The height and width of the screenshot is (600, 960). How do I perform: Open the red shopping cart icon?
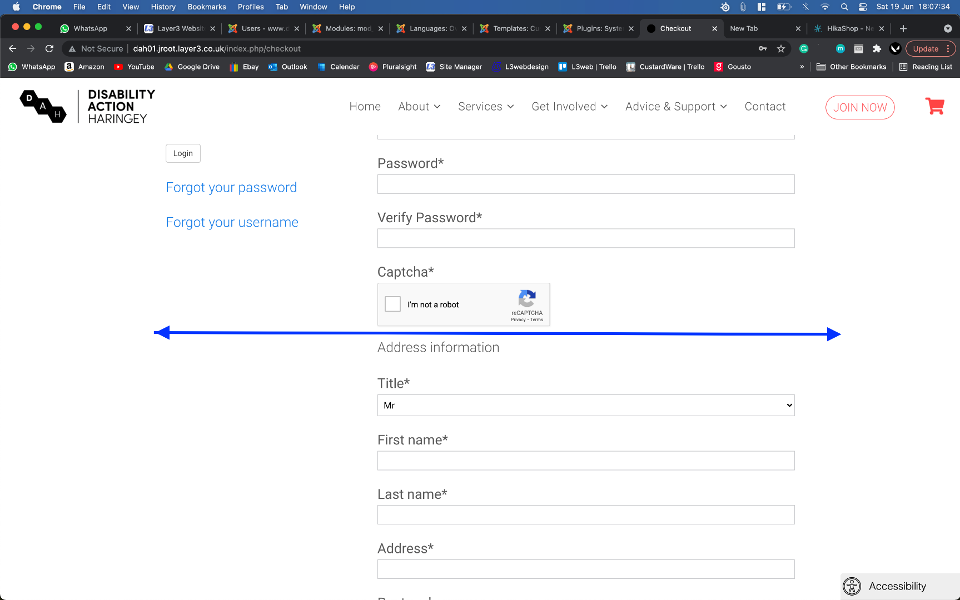click(x=934, y=106)
